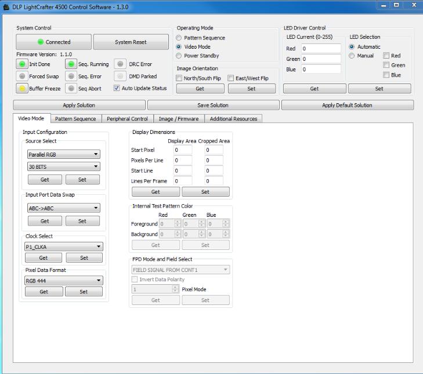423x374 pixels.
Task: Check the Green LED selection checkbox
Action: pyautogui.click(x=386, y=65)
